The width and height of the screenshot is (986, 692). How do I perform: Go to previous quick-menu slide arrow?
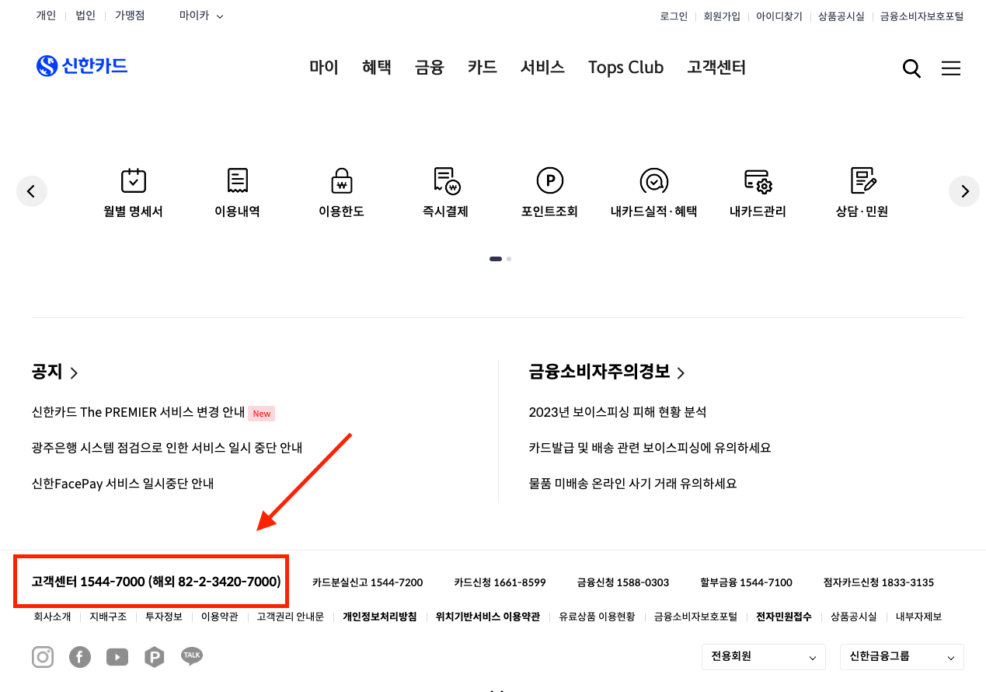click(32, 191)
